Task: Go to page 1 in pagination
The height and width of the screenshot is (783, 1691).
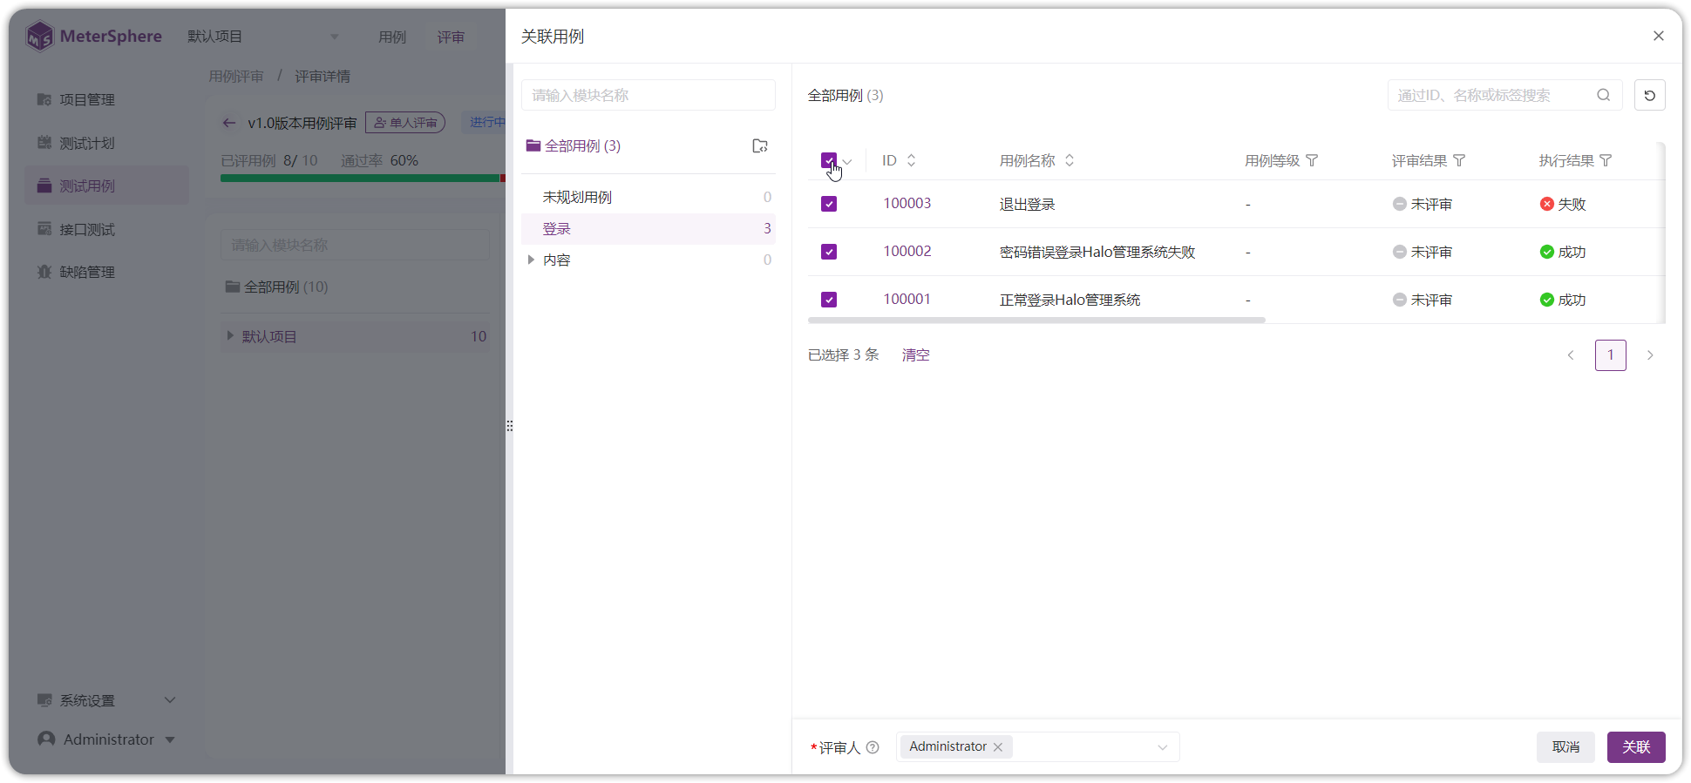Action: pyautogui.click(x=1610, y=355)
